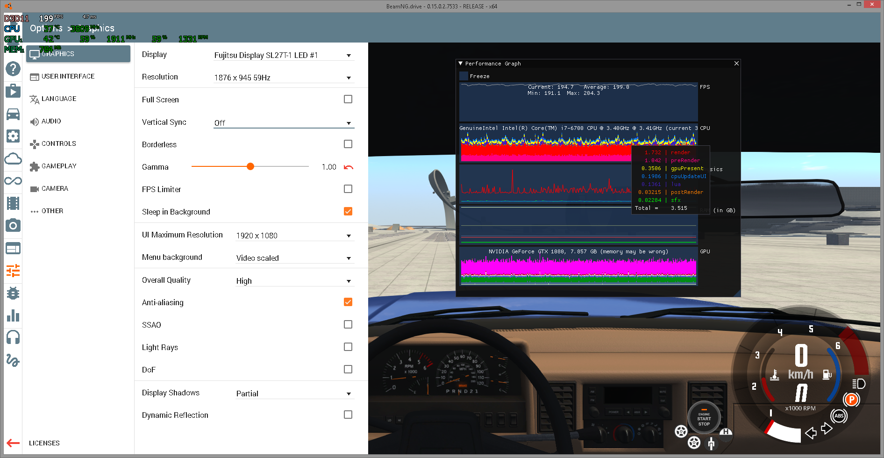Click the GPU usage graph
Viewport: 884px width, 458px height.
pyautogui.click(x=578, y=266)
